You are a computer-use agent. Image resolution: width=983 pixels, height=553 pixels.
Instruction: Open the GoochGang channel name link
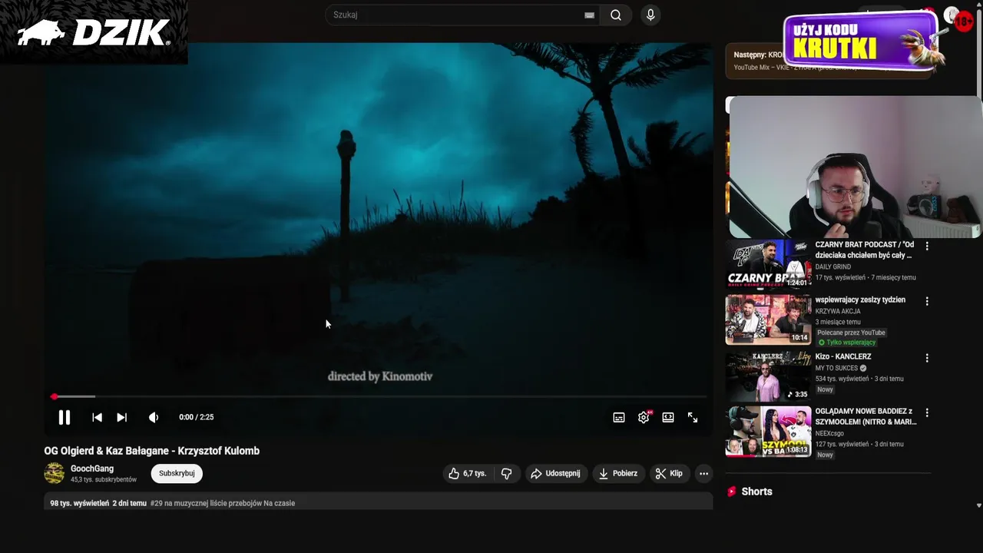(92, 469)
